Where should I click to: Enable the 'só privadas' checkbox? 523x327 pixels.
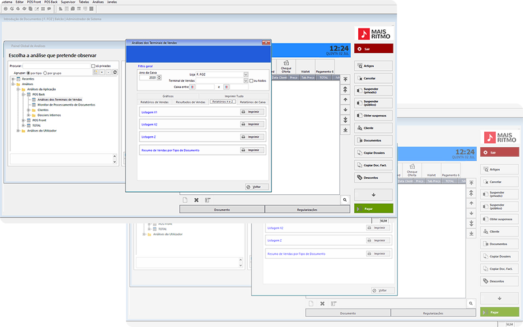click(93, 66)
